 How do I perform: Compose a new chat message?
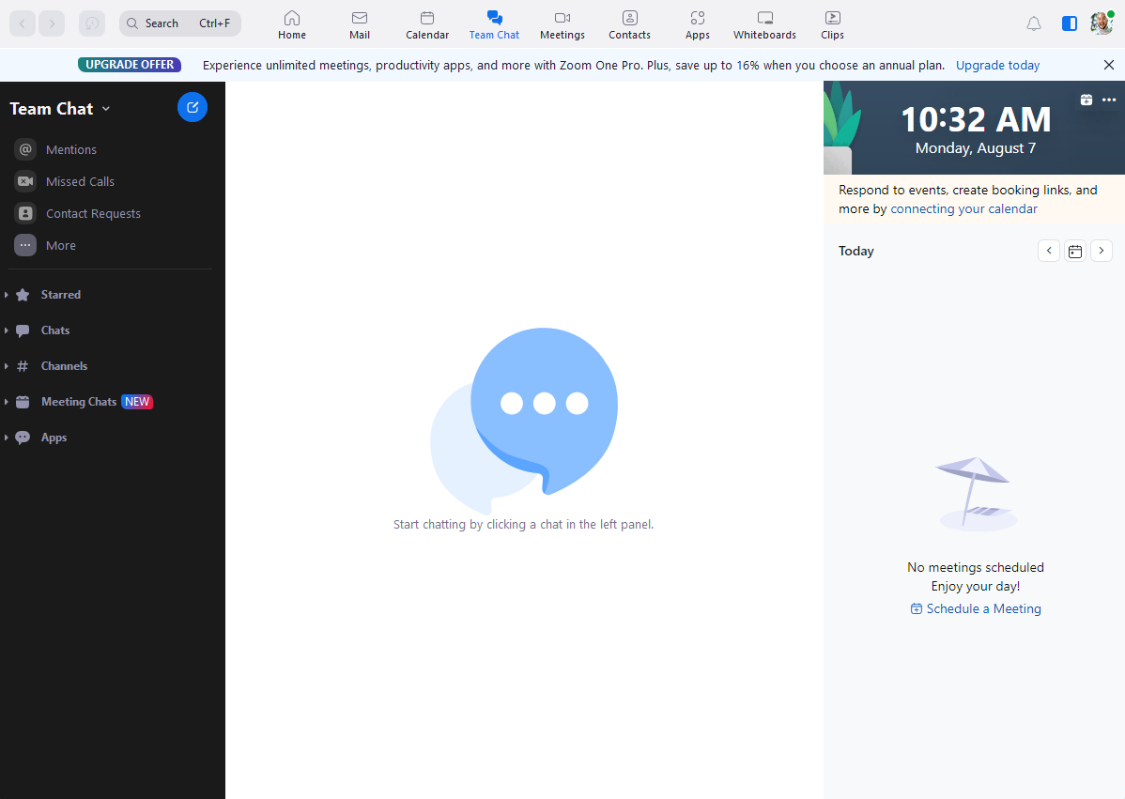click(193, 108)
